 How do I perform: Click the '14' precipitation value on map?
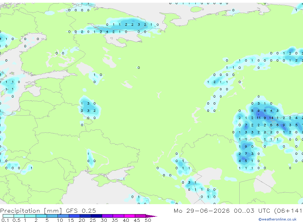pos(271,118)
